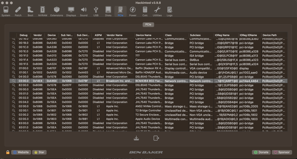Open the Boot section
The height and width of the screenshot is (159, 297).
30,12
